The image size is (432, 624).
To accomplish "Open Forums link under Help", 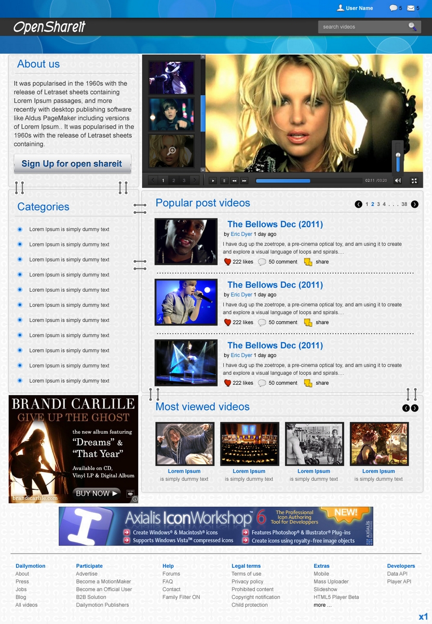I will 171,574.
